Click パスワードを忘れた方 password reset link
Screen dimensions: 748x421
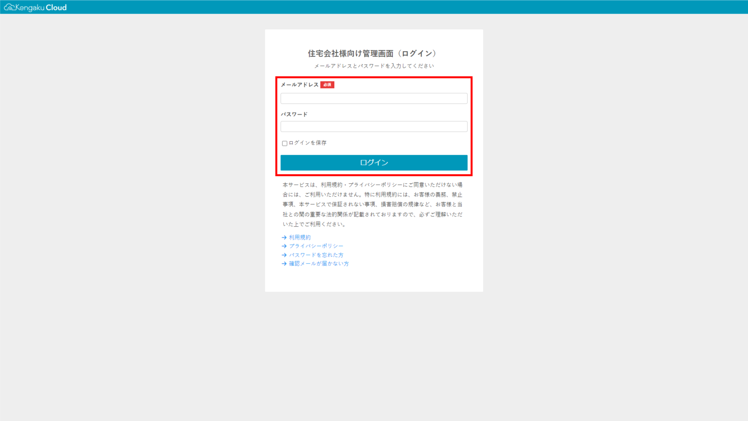[x=316, y=255]
